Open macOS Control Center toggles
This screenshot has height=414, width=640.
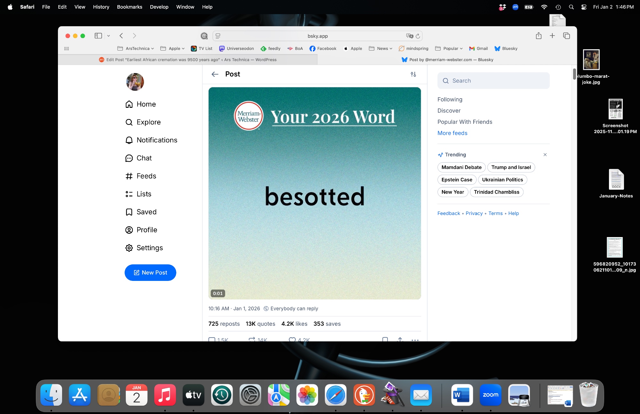(584, 7)
